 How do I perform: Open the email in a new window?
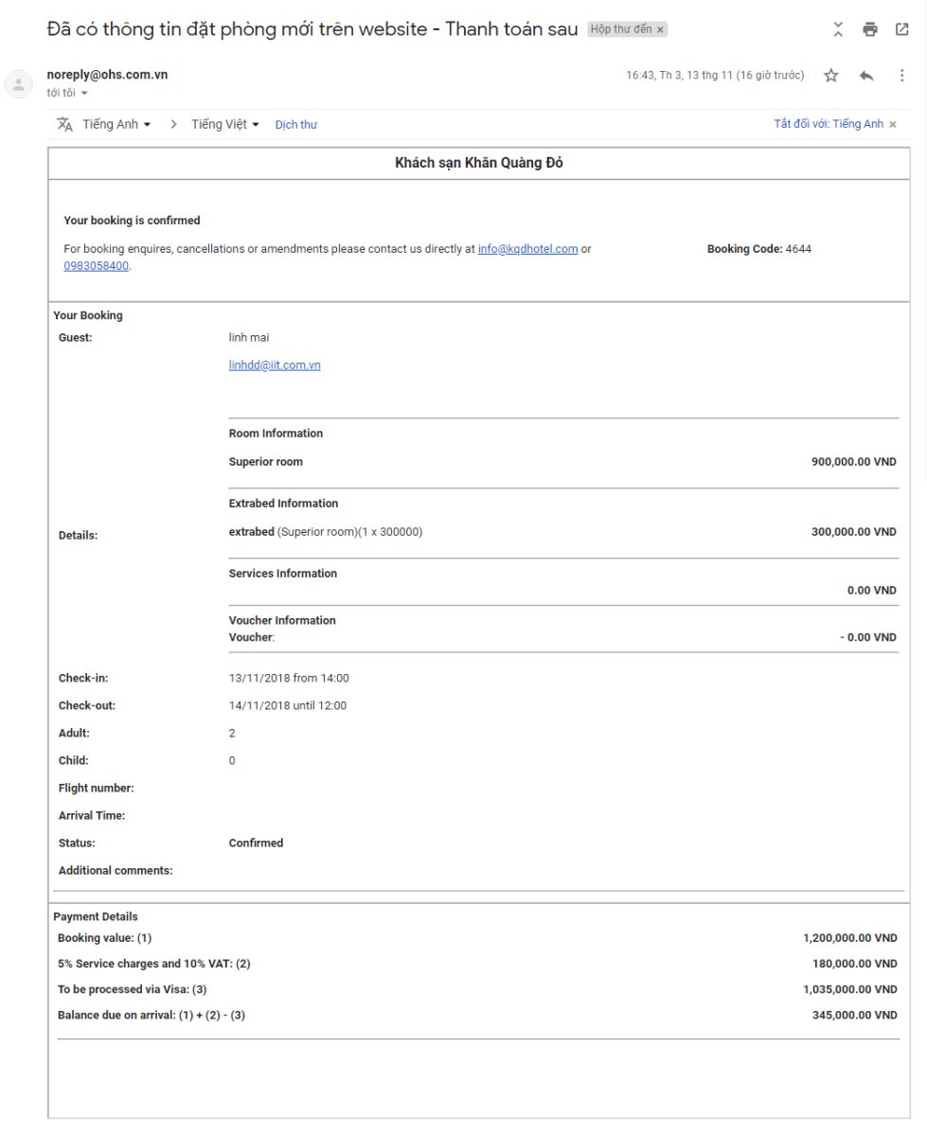[x=900, y=28]
